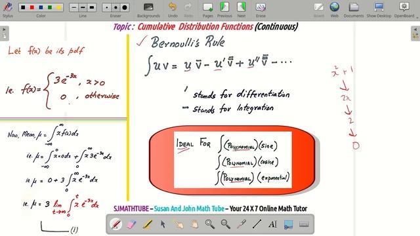Select the arrow Selector tool
Viewport: 420px width, 236px height.
coord(163,224)
